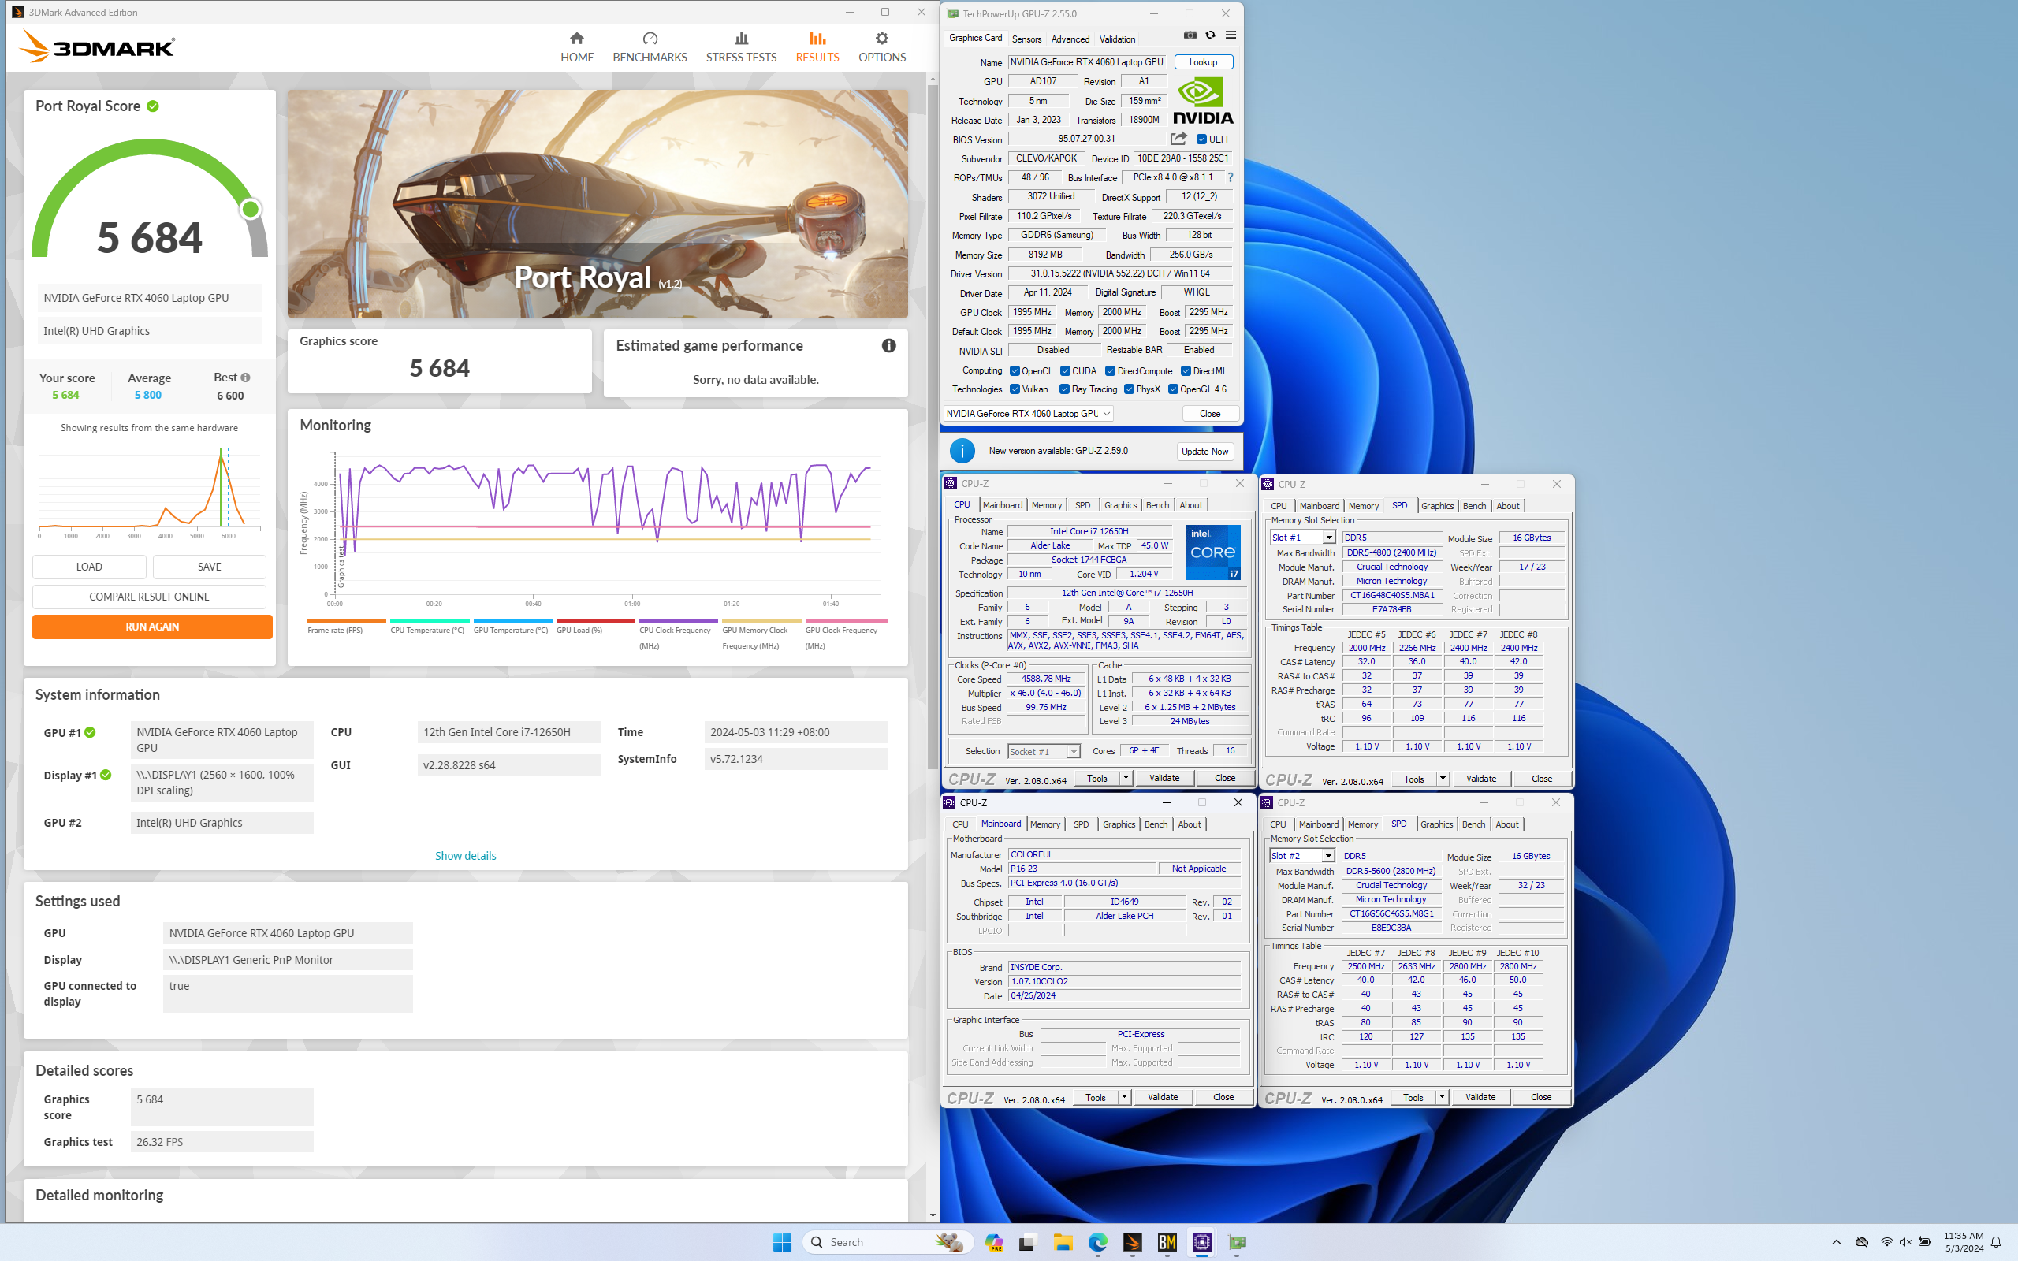Toggle the DirectML checkbox

coord(1186,371)
